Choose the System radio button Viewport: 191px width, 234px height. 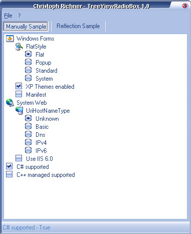(28, 78)
